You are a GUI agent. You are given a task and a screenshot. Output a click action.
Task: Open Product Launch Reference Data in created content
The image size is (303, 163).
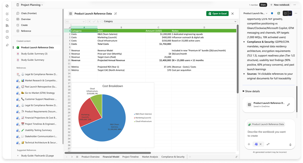click(37, 47)
